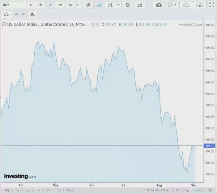This screenshot has height=194, width=217.
Task: Open the indicators menu
Action: tap(139, 5)
